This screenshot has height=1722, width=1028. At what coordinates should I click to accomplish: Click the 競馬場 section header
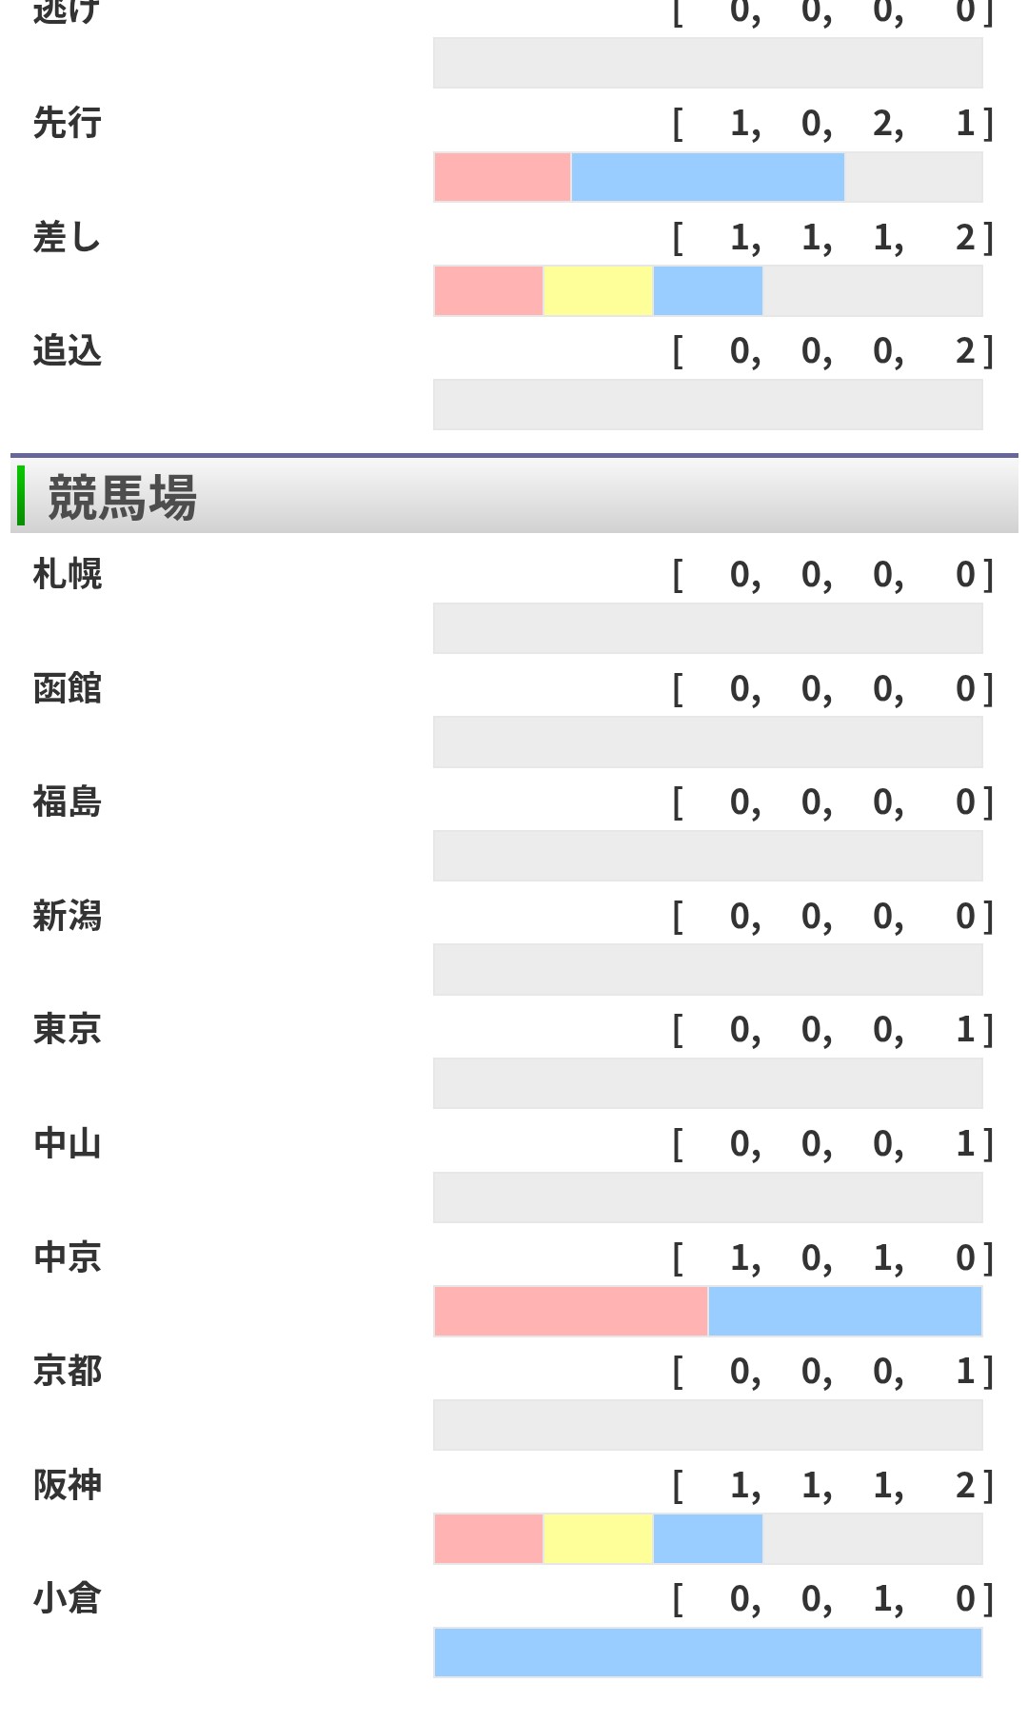(x=514, y=496)
